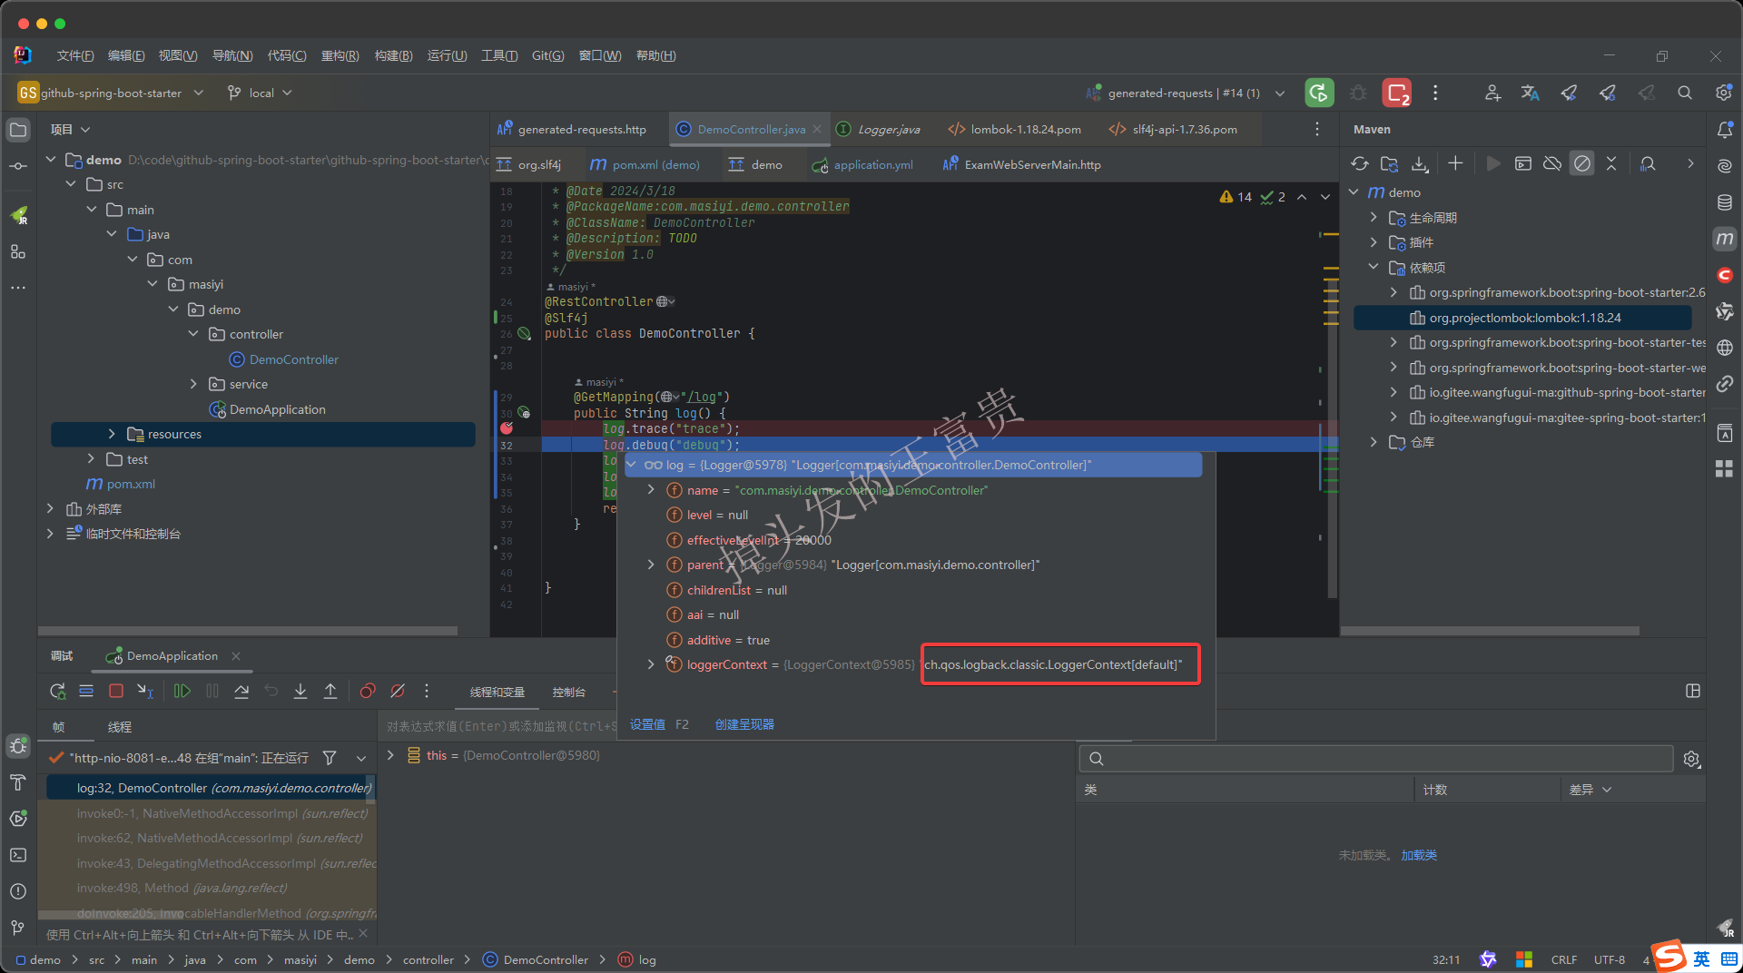Click 设置值 link in debugger popup
Viewport: 1743px width, 973px height.
click(647, 724)
